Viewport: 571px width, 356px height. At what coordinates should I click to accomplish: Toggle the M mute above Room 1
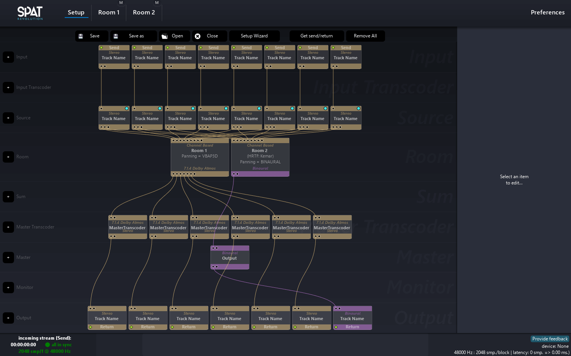[x=121, y=3]
